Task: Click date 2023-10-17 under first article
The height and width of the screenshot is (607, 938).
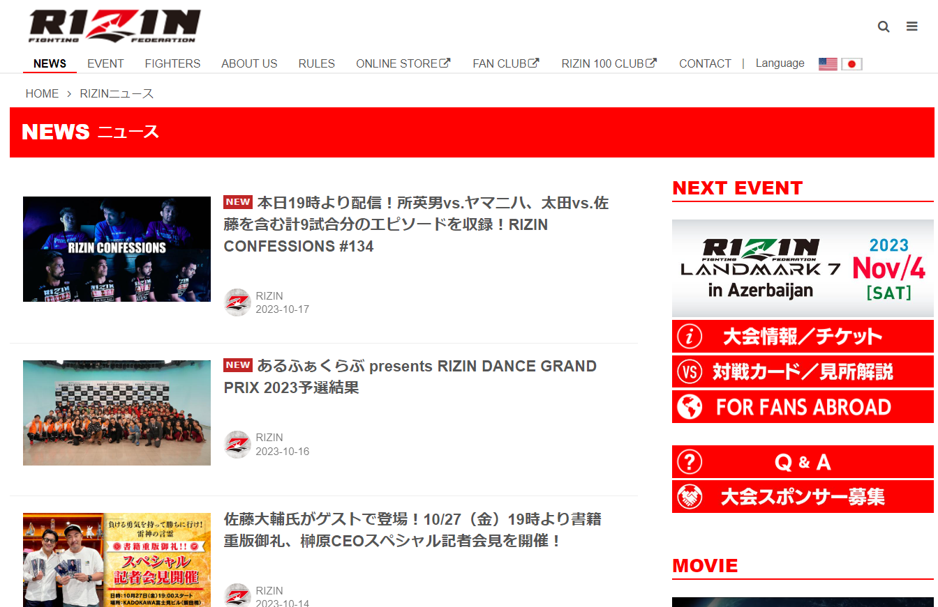Action: click(282, 309)
